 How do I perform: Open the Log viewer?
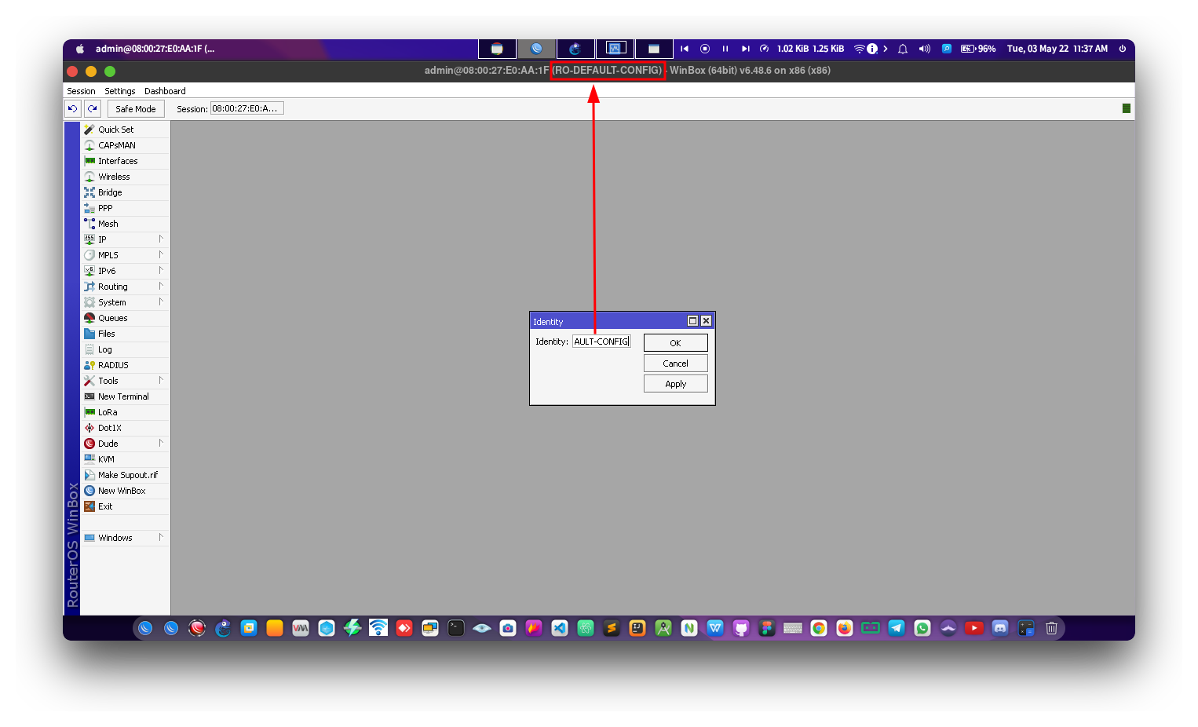click(x=106, y=349)
